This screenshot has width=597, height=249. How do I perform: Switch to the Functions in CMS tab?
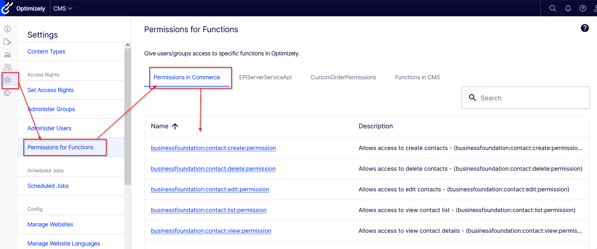tap(417, 77)
